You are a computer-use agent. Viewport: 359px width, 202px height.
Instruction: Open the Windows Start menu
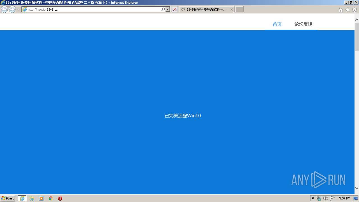[8, 198]
